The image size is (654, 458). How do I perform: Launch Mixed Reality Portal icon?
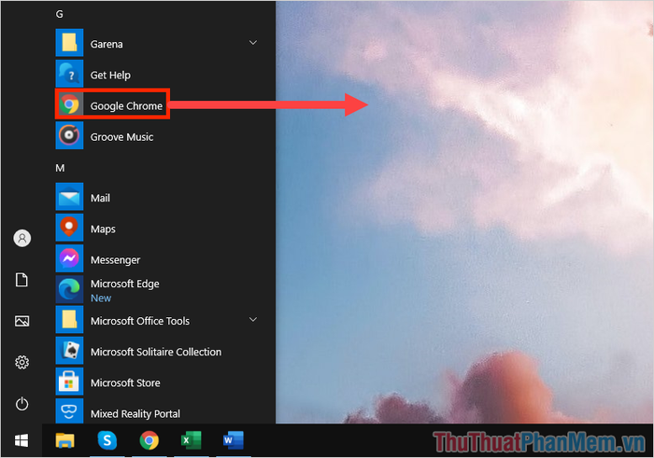click(69, 411)
